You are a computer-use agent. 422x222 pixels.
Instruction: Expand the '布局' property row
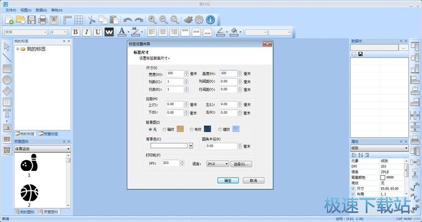(x=353, y=194)
